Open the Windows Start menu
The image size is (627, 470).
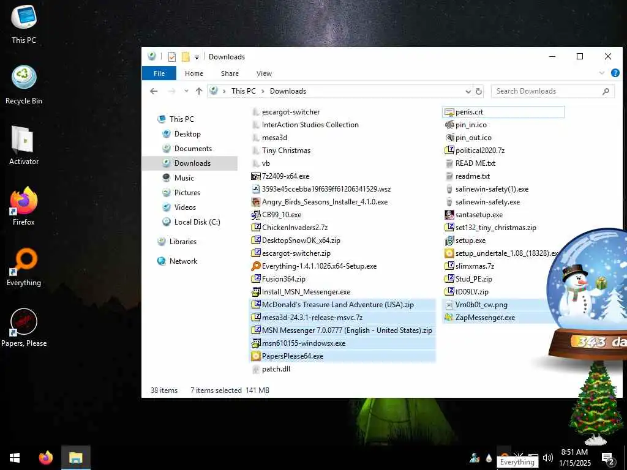click(15, 458)
